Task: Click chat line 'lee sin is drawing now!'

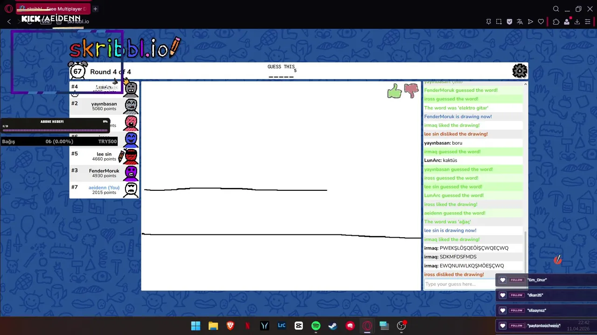Action: (450, 230)
